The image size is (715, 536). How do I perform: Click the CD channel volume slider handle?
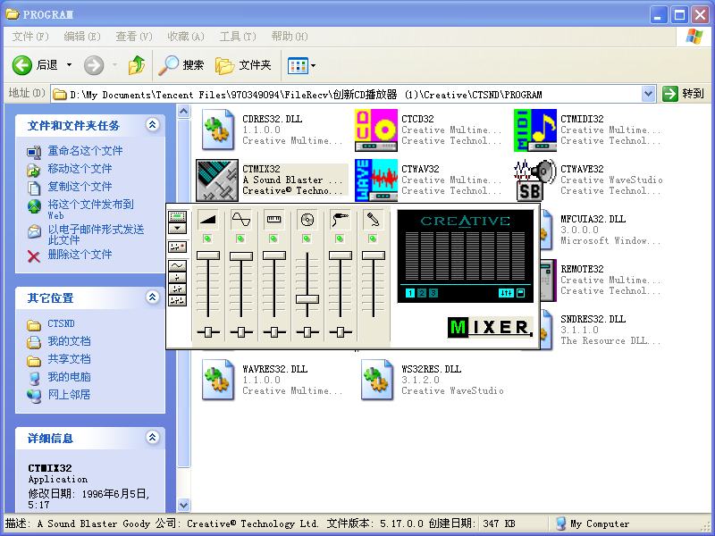tap(307, 299)
